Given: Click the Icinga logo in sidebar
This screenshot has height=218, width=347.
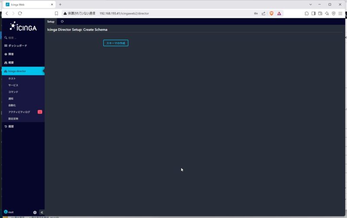Looking at the screenshot, I should coord(23,26).
